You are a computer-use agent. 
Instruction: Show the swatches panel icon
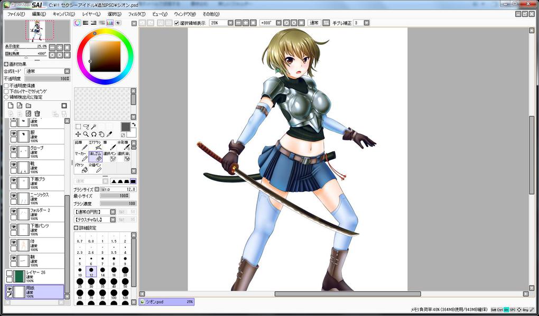click(110, 23)
